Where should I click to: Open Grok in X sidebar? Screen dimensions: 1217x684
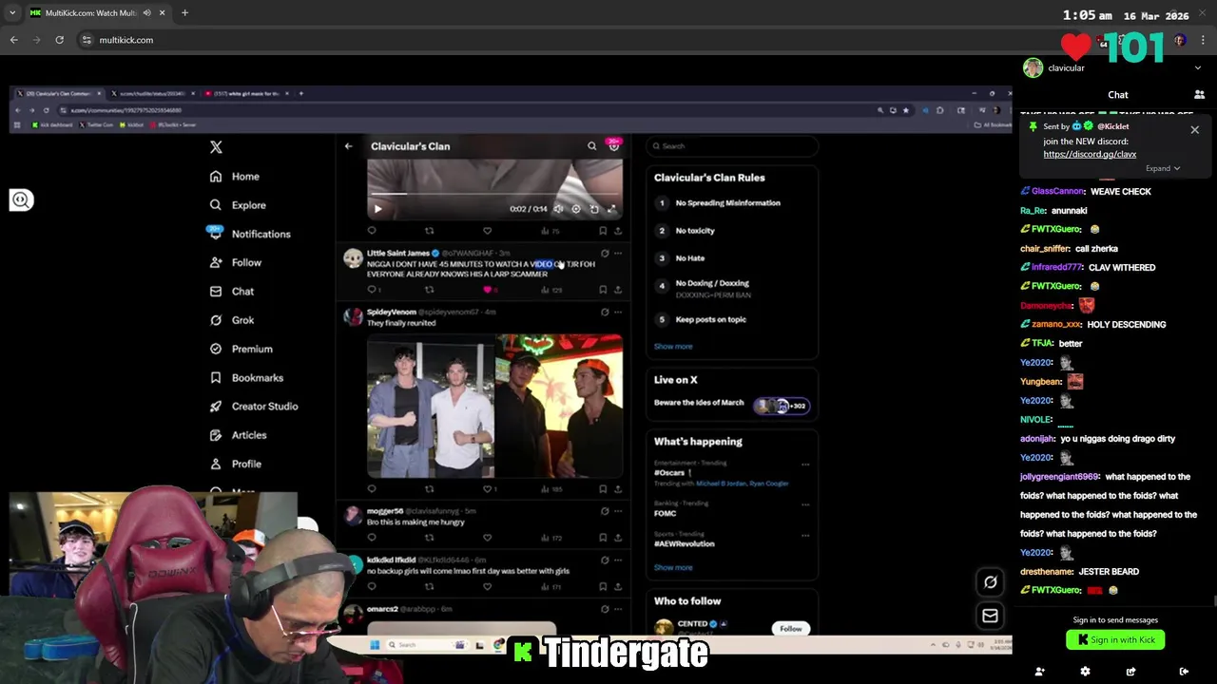tap(232, 320)
